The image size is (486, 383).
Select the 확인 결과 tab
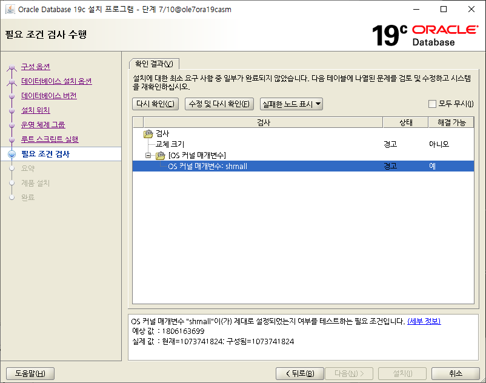(154, 64)
